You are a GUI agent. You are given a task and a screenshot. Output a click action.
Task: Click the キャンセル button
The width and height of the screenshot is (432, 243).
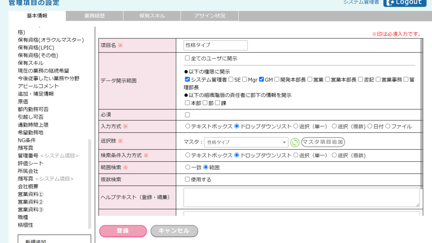tap(174, 231)
